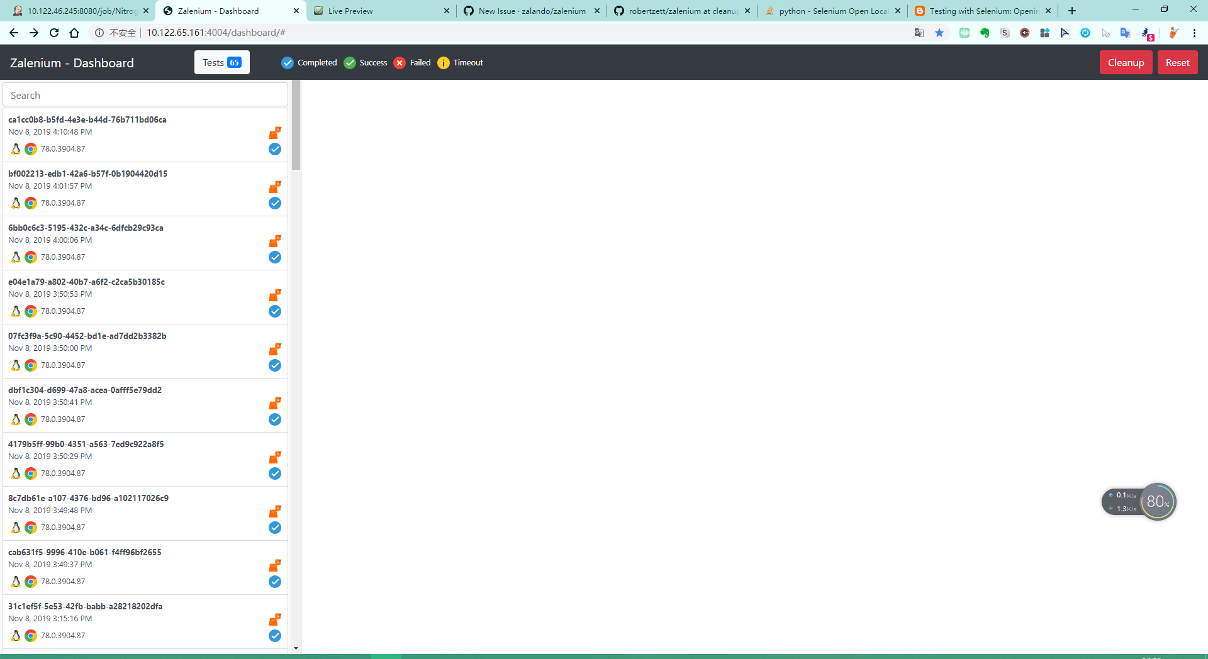1208x659 pixels.
Task: Click the Linux platform icon on test bf002213
Action: [16, 203]
